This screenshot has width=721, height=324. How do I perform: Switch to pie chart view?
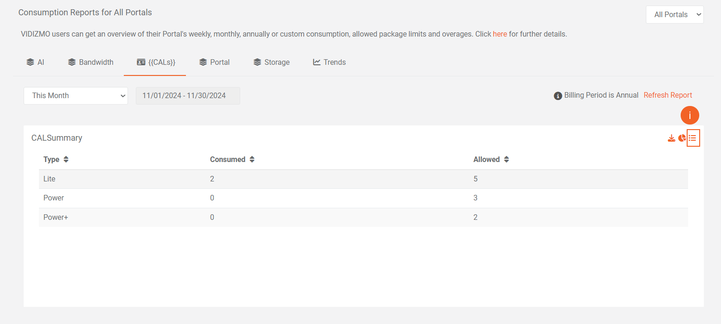[x=682, y=138]
